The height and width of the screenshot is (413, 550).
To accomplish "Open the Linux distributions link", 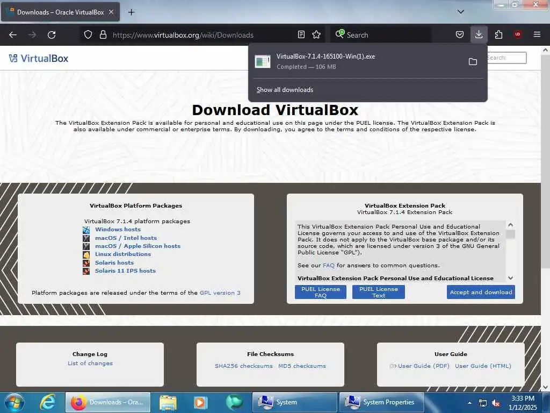I will click(123, 254).
